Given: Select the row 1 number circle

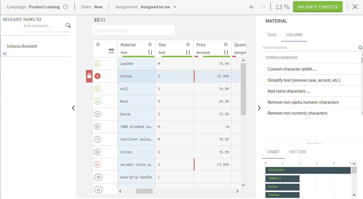Looking at the screenshot, I should pos(97,64).
